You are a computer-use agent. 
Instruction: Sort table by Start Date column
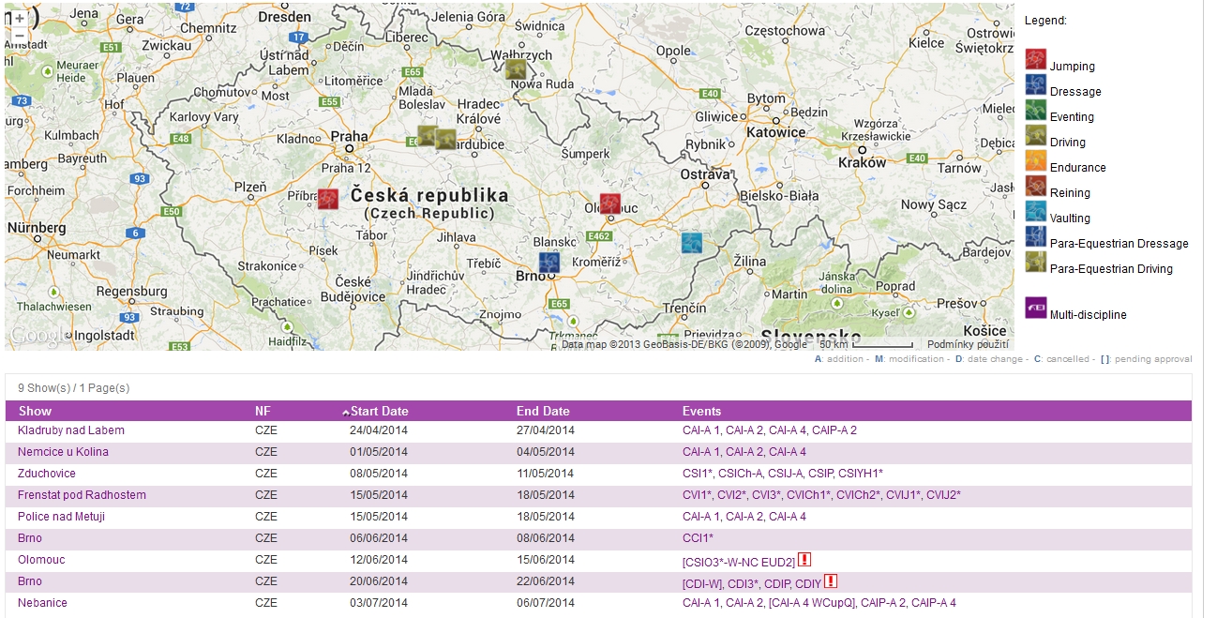tap(379, 411)
